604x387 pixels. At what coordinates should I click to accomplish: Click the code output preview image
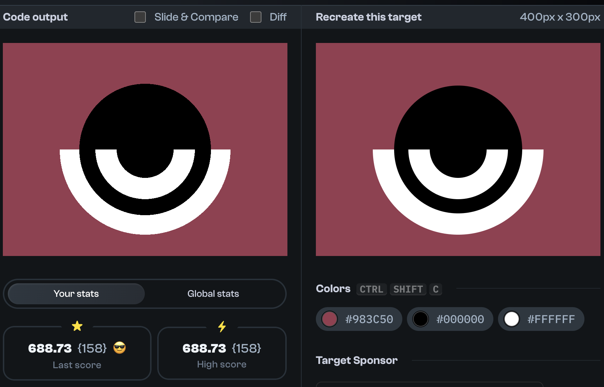click(x=145, y=149)
